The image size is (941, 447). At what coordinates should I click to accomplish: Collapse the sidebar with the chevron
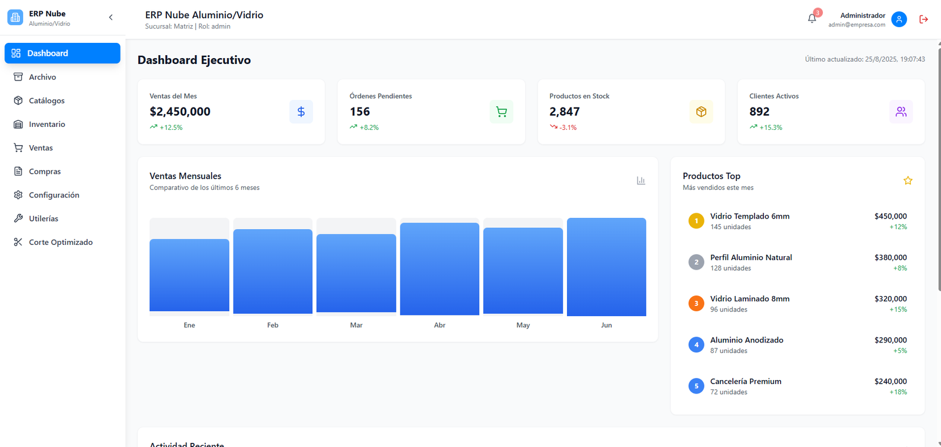[111, 18]
